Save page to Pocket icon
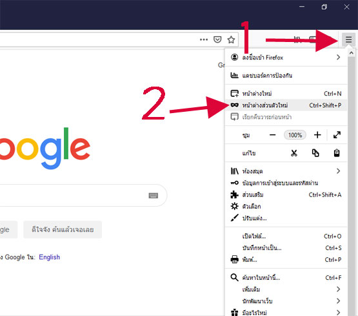The image size is (358, 316). click(x=217, y=39)
